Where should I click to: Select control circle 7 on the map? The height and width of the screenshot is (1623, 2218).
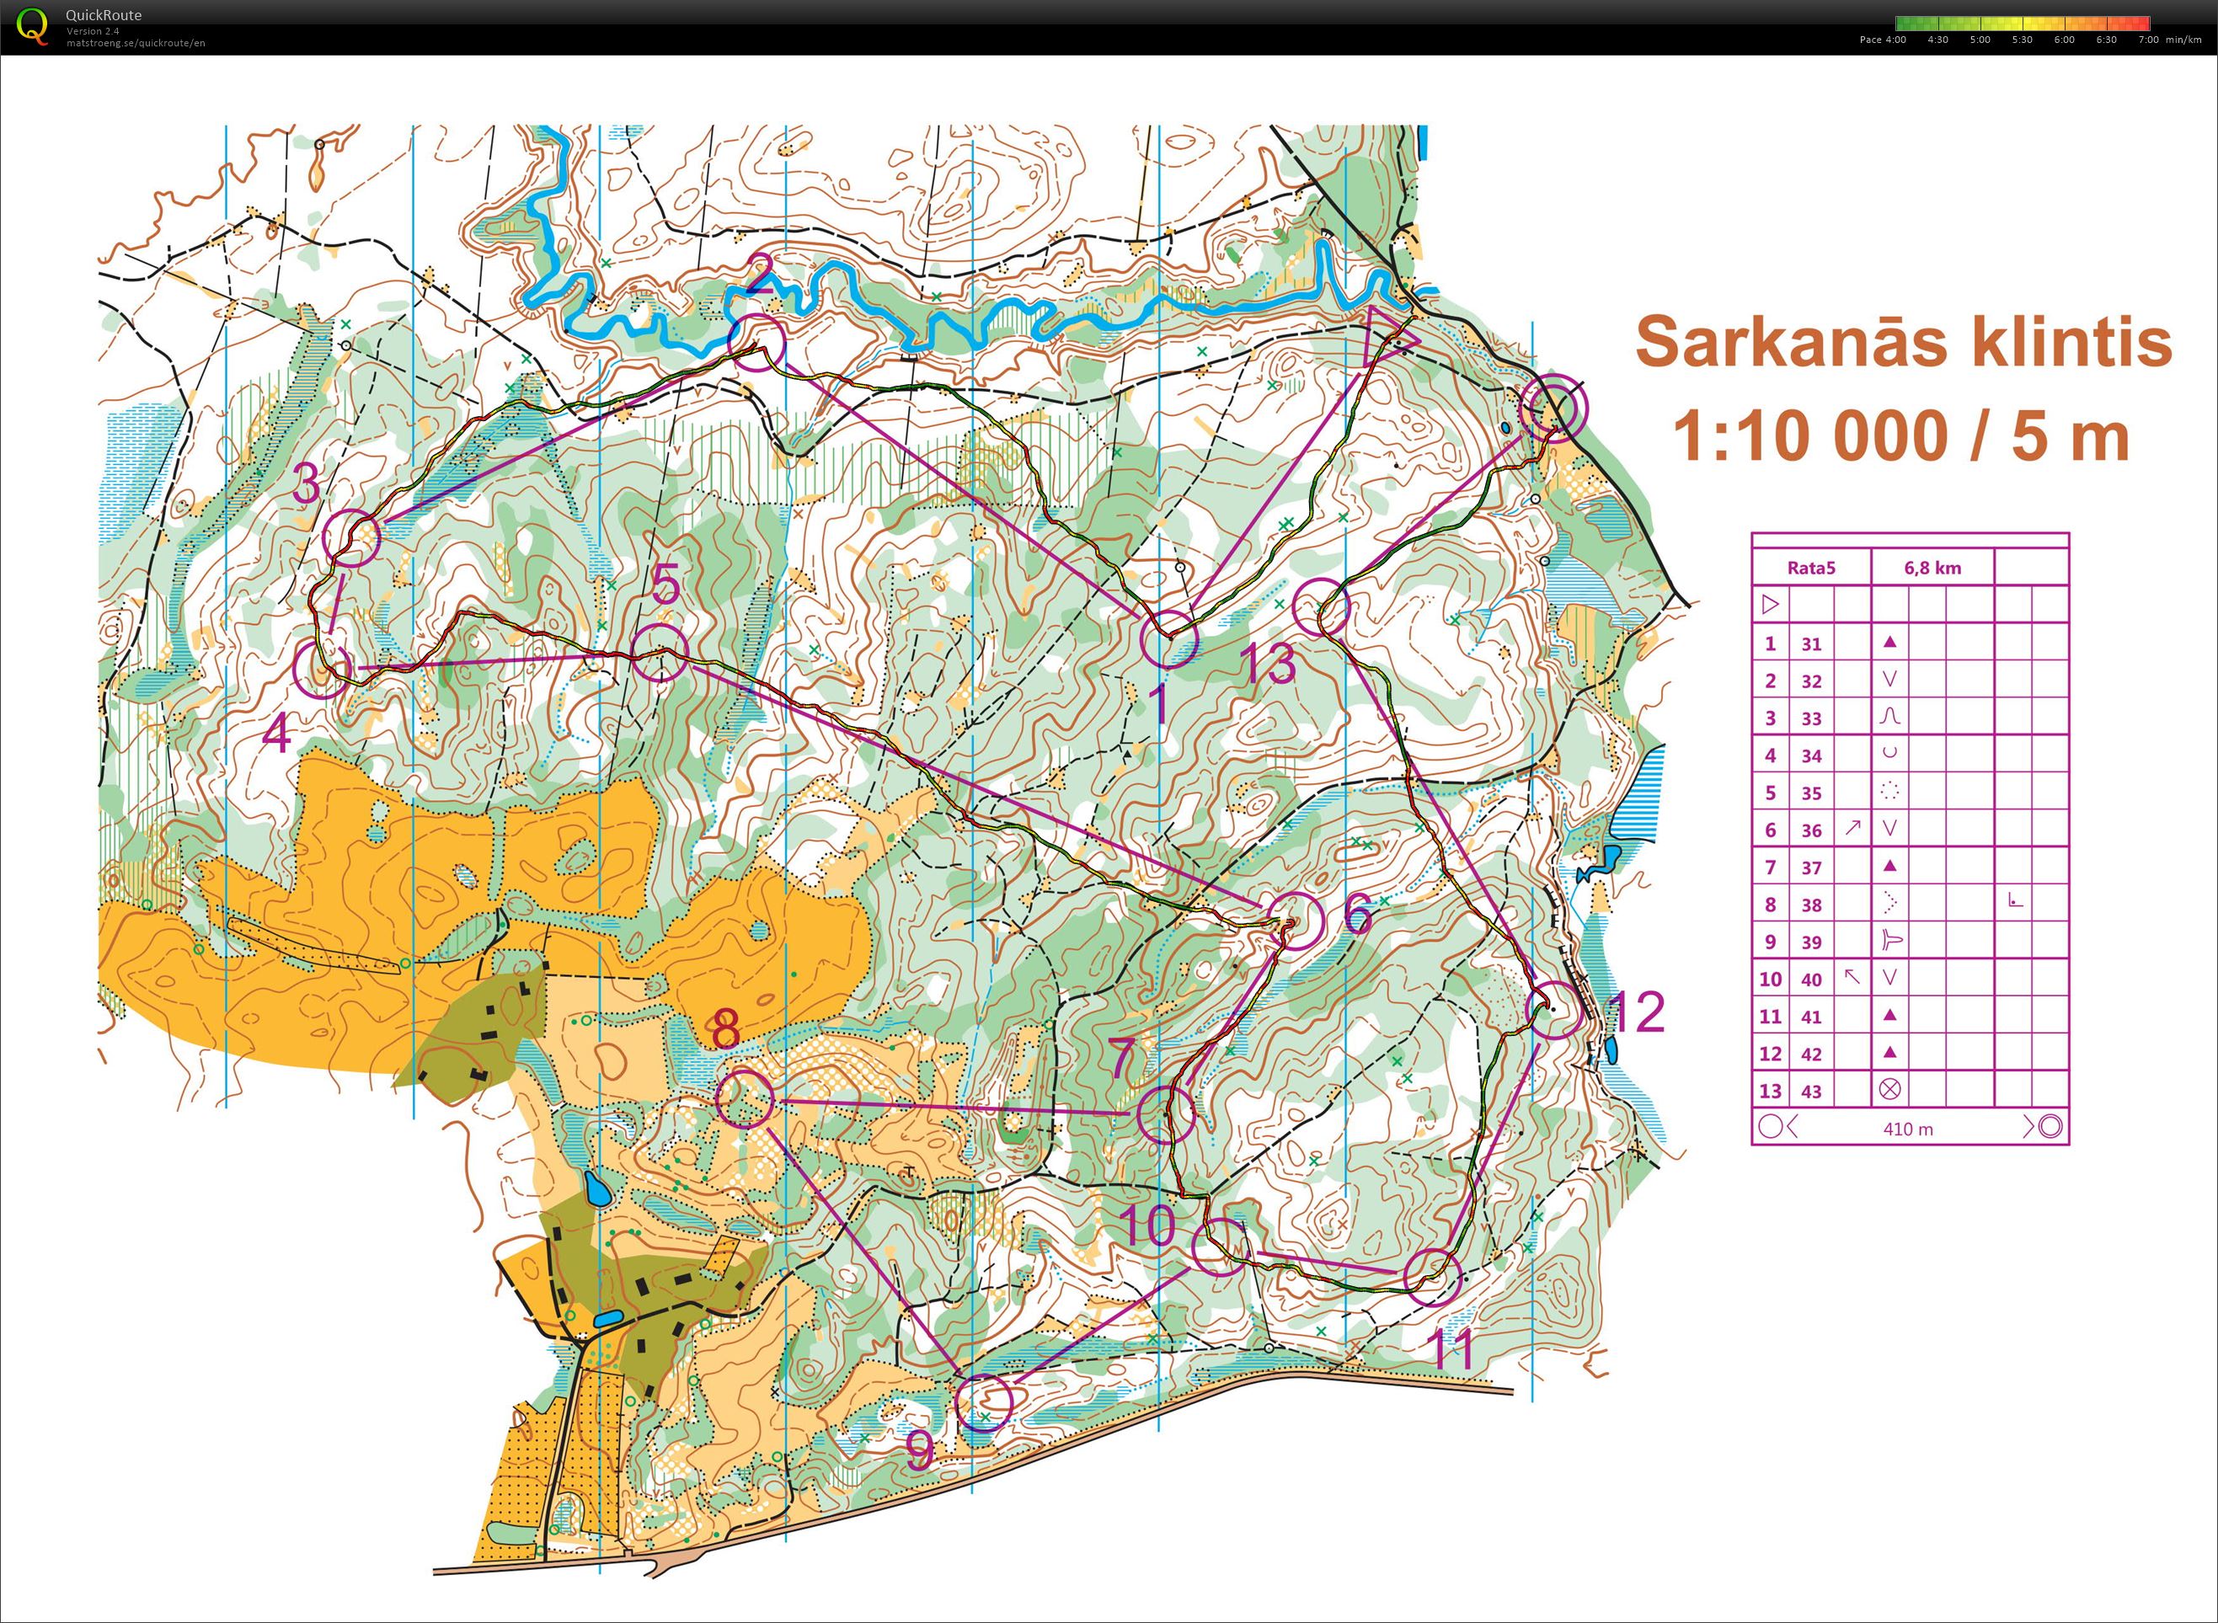(x=1166, y=1114)
